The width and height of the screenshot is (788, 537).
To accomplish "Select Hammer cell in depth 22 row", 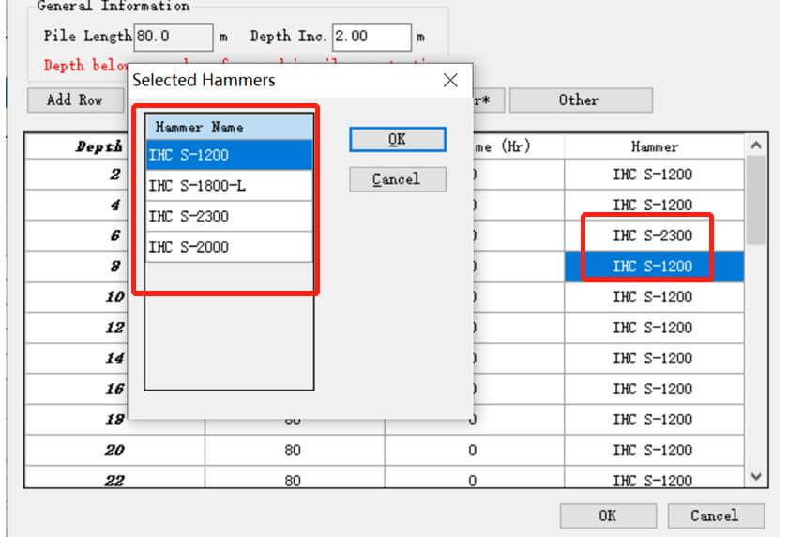I will coord(655,477).
